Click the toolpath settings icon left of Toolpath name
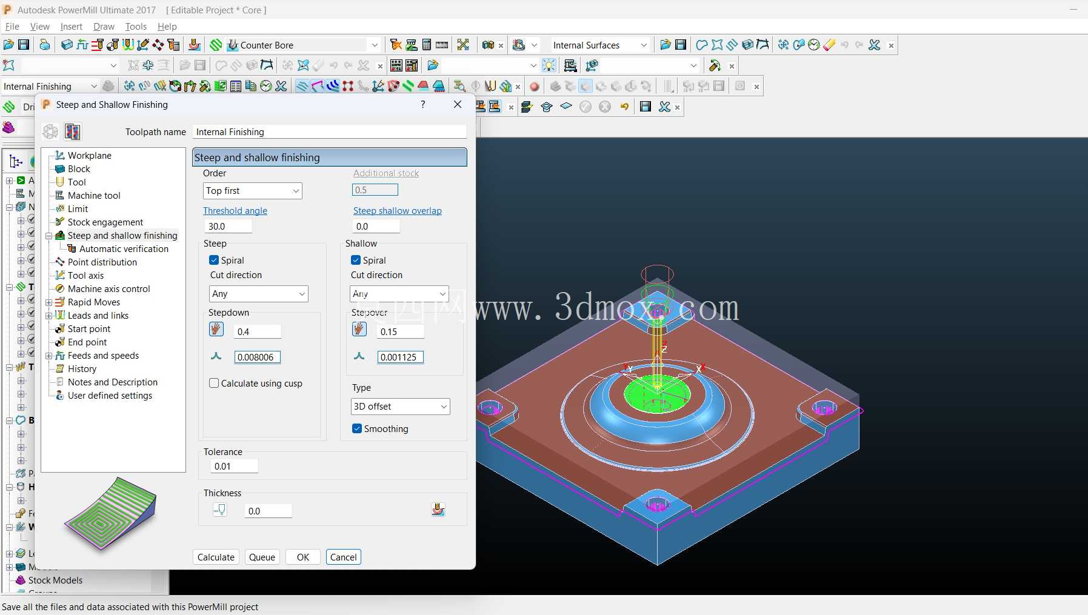This screenshot has height=615, width=1088. 50,131
